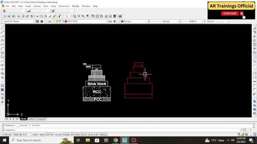The height and width of the screenshot is (144, 257).
Task: Click the Windows Start button
Action: [4, 140]
